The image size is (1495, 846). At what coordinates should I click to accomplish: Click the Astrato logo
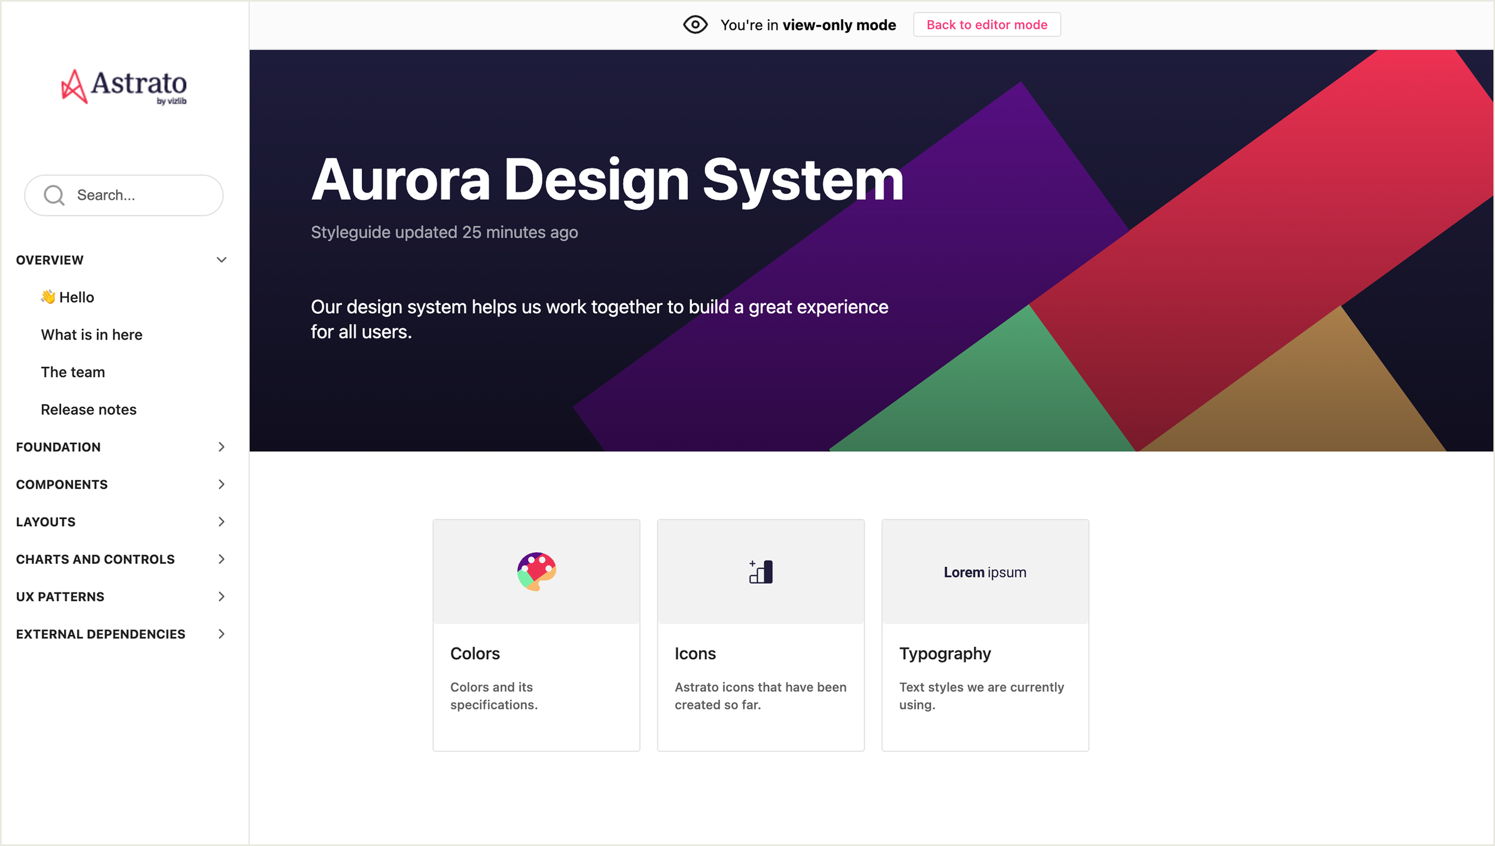124,87
